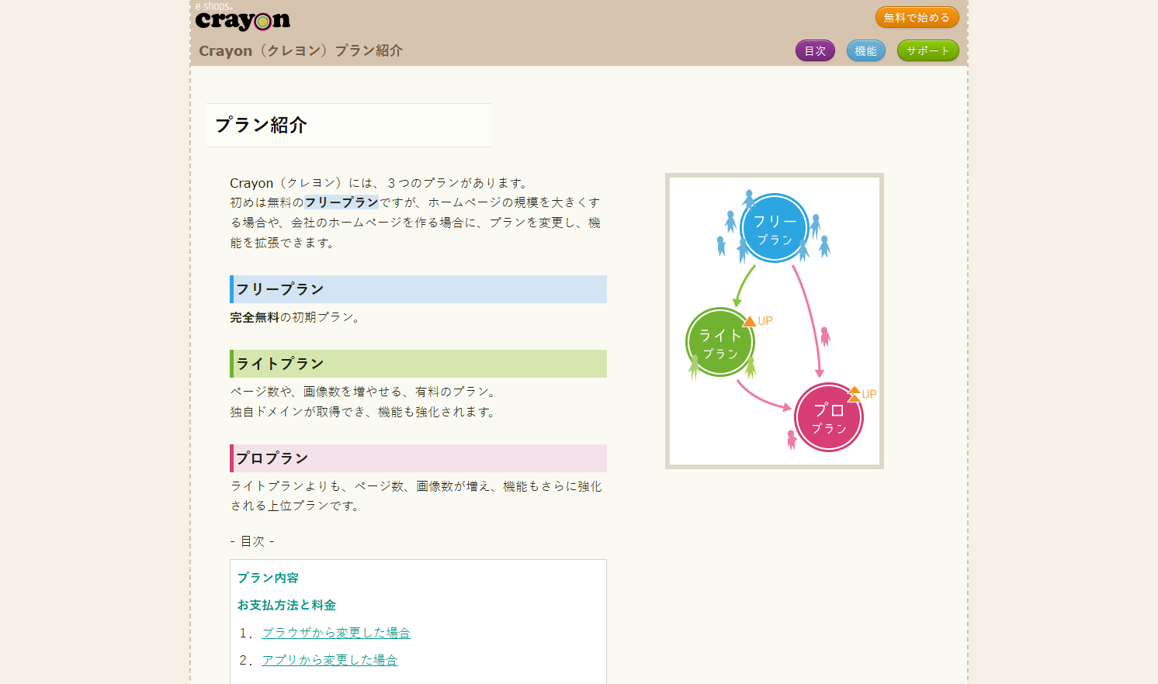Open the blue 機能 navigation button
Image resolution: width=1158 pixels, height=684 pixels.
865,50
